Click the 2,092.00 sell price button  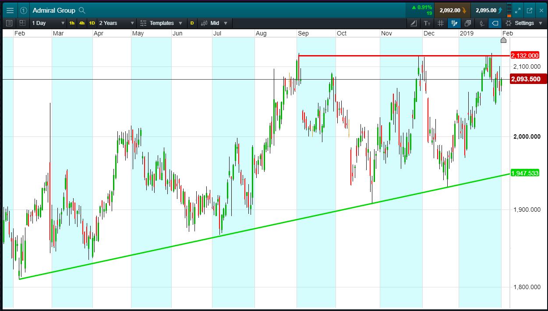(x=453, y=10)
